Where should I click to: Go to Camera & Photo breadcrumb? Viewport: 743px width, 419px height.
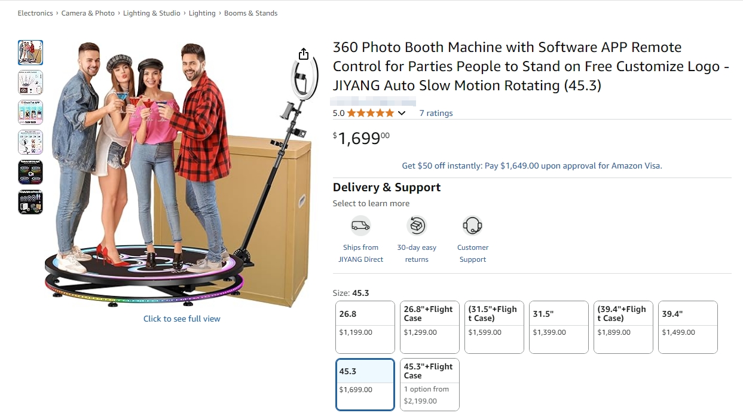point(88,13)
